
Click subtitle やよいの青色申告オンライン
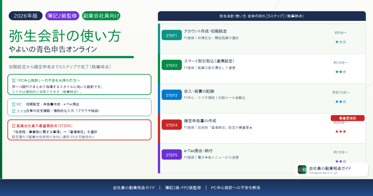tap(53, 49)
